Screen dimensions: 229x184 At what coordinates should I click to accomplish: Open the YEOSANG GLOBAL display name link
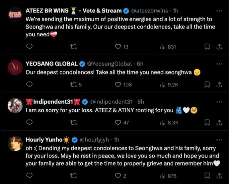click(x=51, y=64)
